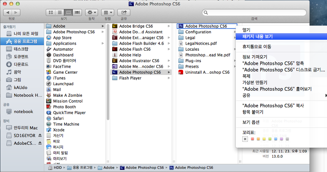Select Safari in the applications list
Viewport: 327px width, 172px height.
click(59, 118)
